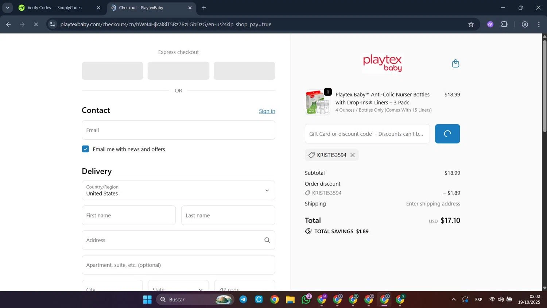The image size is (547, 308).
Task: Click the Playtex Baby logo
Action: click(x=382, y=63)
